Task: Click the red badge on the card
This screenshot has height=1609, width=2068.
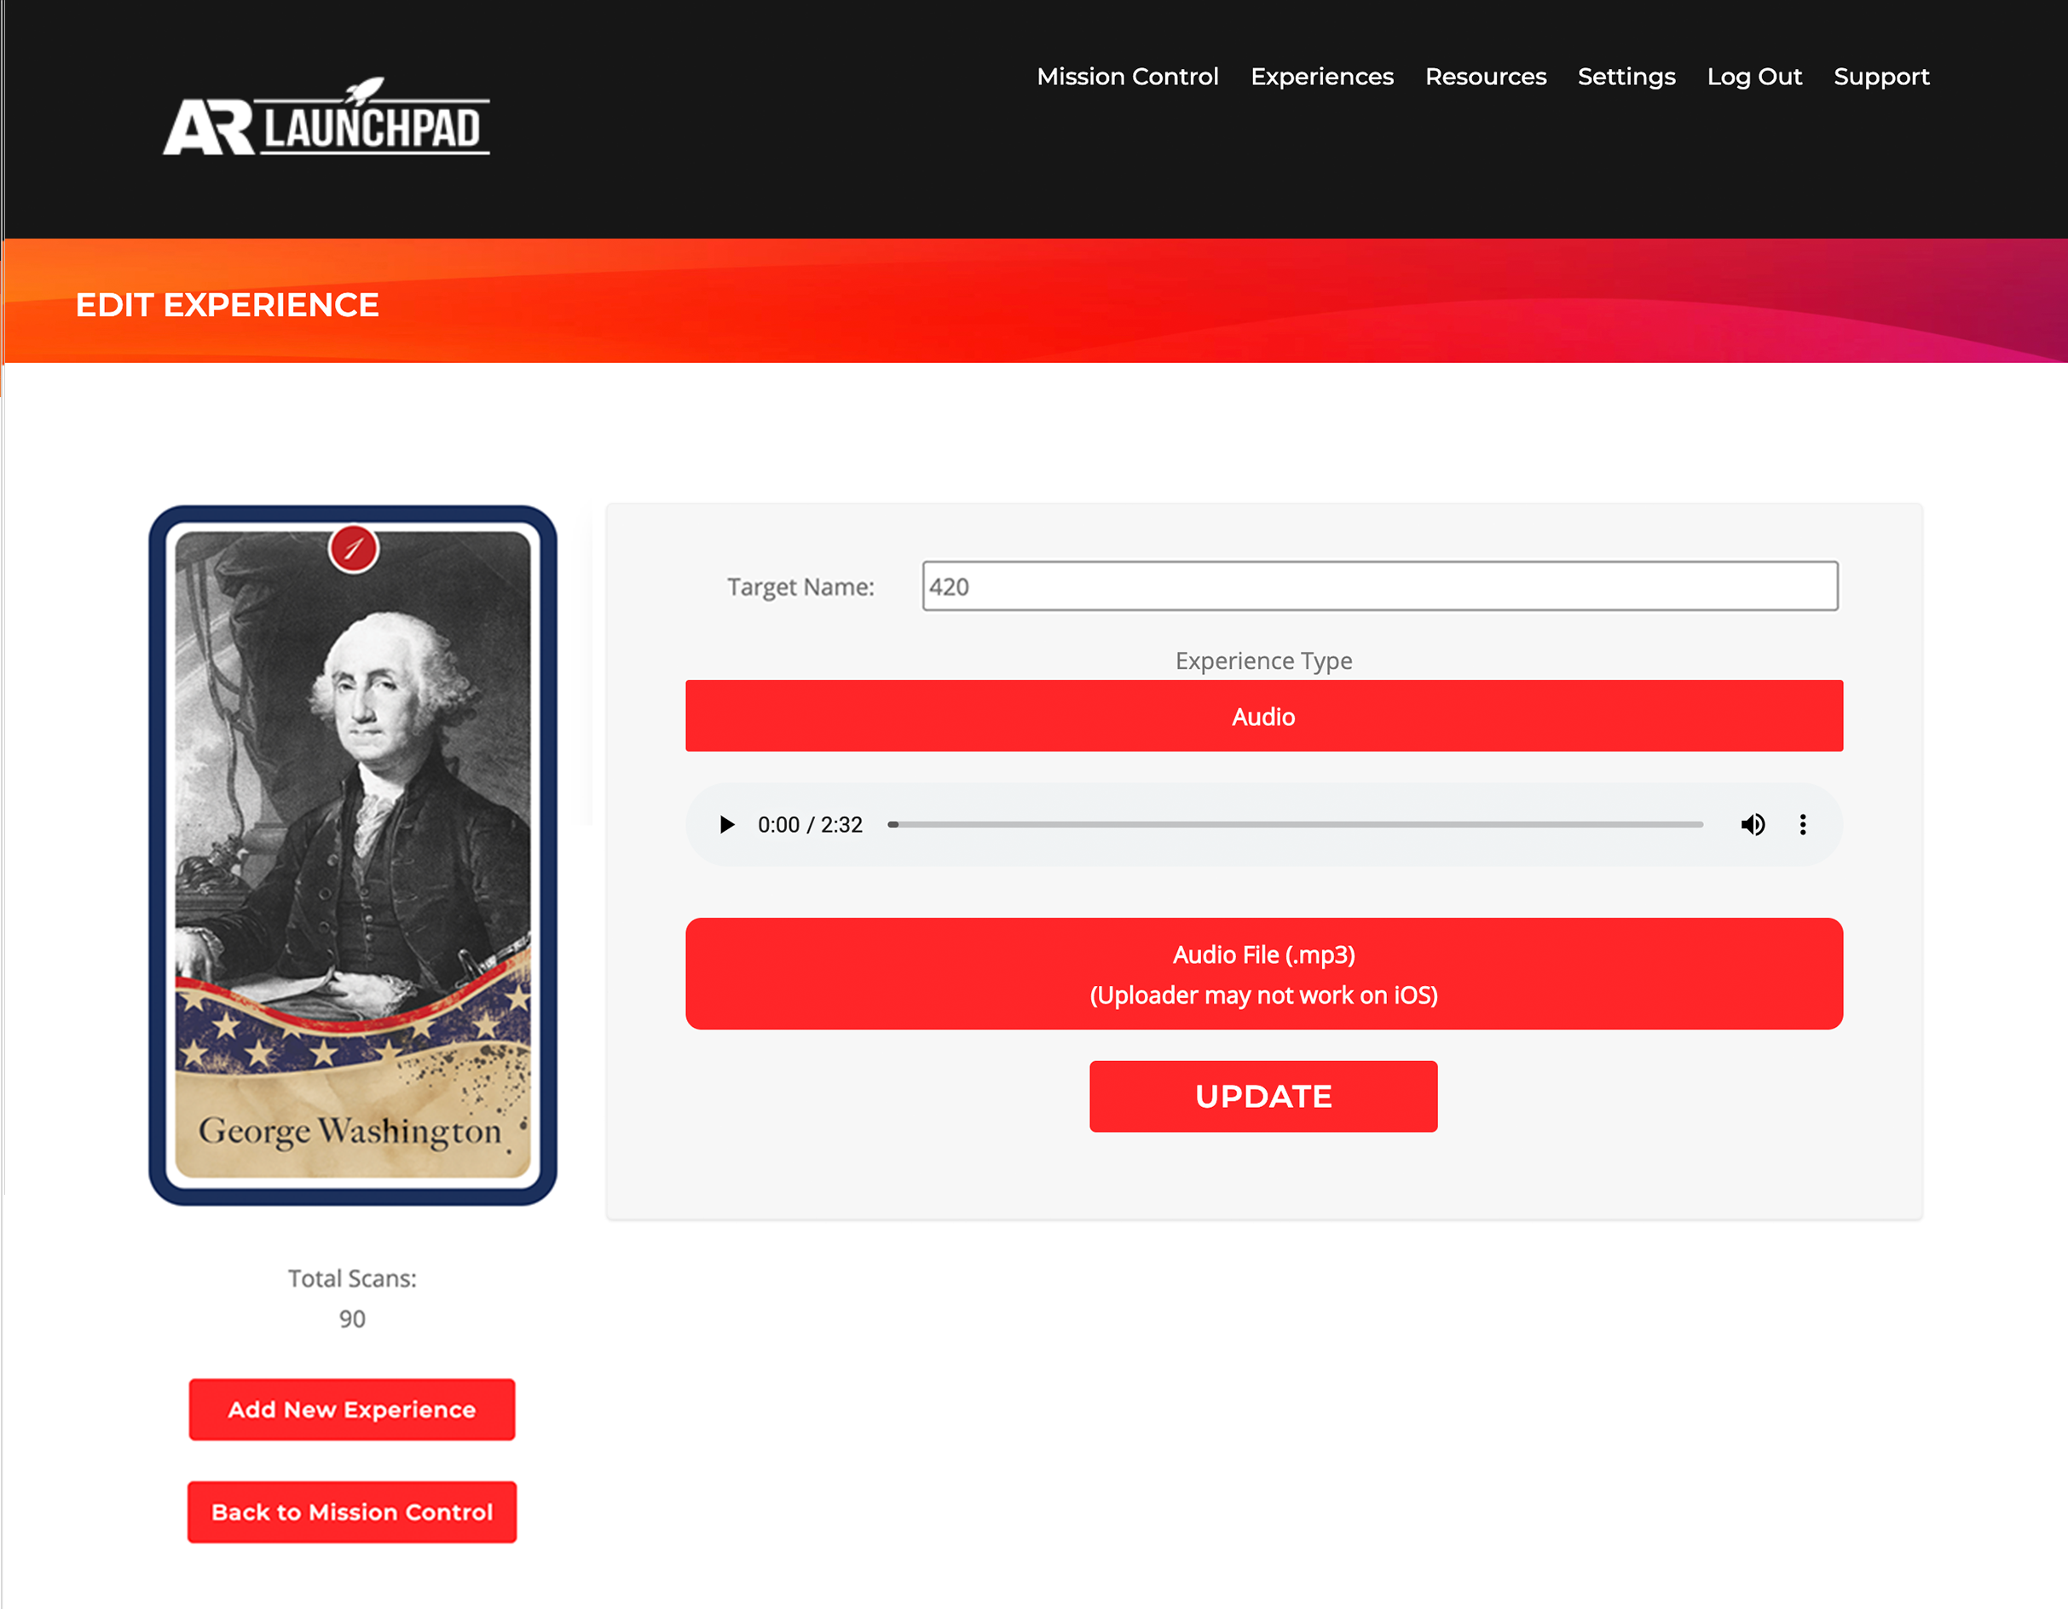Action: tap(353, 548)
